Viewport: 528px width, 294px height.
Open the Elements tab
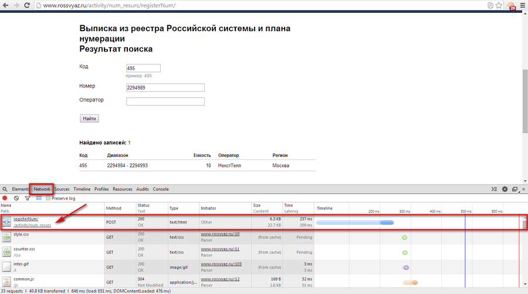pos(21,189)
